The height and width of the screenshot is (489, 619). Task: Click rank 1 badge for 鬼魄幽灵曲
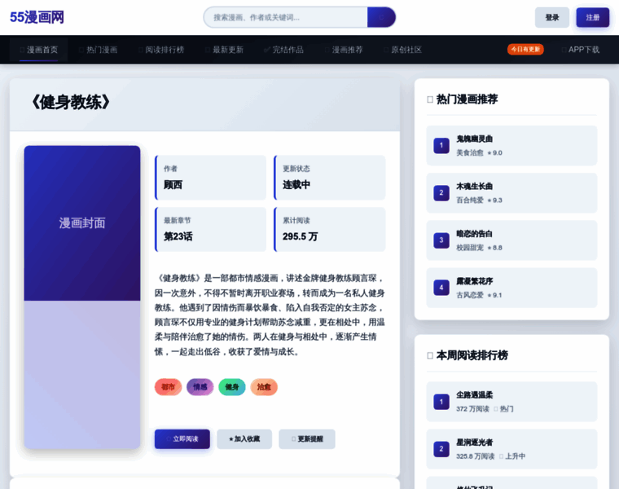click(x=441, y=146)
